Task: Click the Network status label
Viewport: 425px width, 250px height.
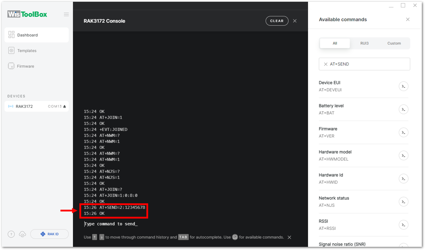Action: pyautogui.click(x=334, y=198)
